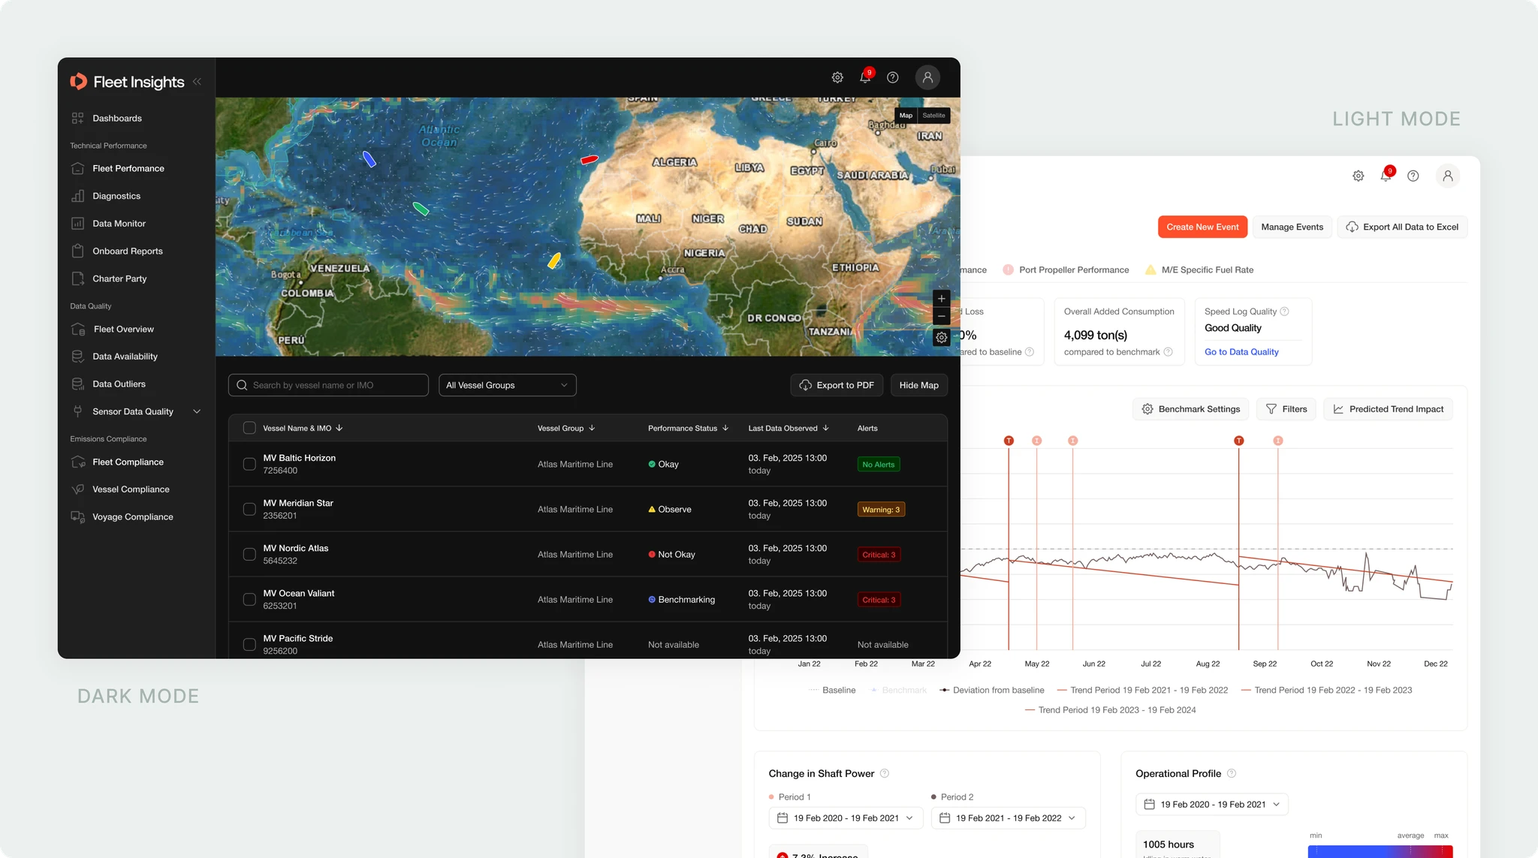
Task: Zoom in on the map
Action: 941,299
